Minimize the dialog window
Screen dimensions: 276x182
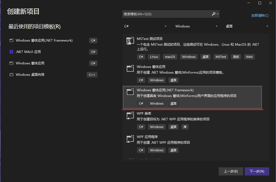[x=249, y=3]
